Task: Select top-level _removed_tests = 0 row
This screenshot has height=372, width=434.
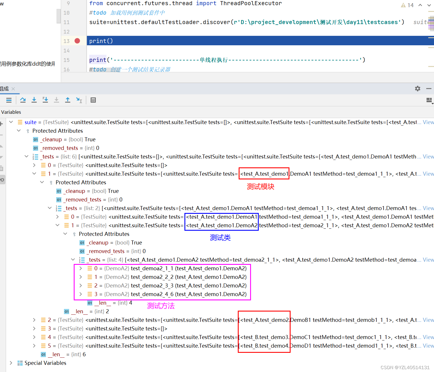Action: pos(66,148)
